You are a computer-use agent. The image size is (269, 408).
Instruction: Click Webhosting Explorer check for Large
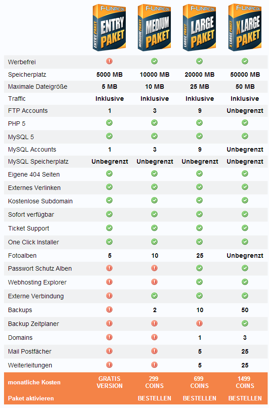pos(199,282)
